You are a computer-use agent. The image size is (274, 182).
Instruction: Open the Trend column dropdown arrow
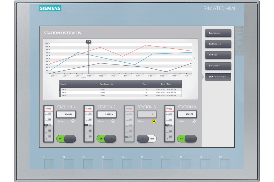(x=96, y=84)
